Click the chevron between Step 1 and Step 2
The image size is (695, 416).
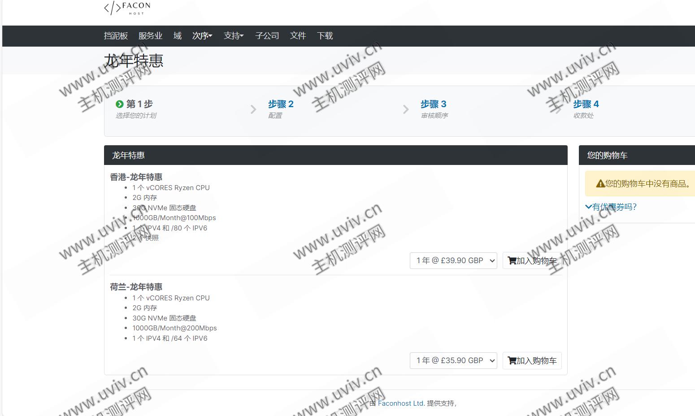(253, 109)
